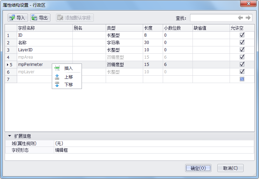This screenshot has width=259, height=179.
Task: Click the 确定(O) button
Action: pyautogui.click(x=198, y=168)
